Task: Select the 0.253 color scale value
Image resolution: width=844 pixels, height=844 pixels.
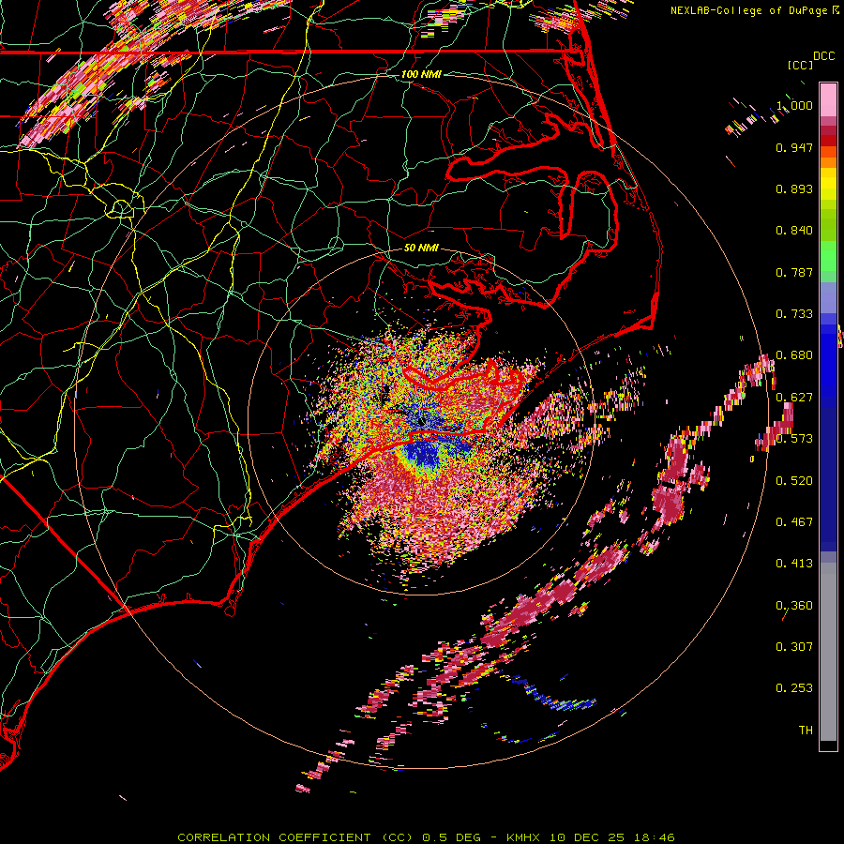Action: [x=794, y=688]
